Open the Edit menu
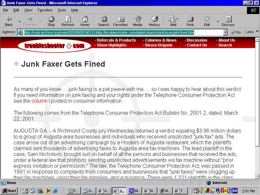The image size is (260, 195). point(16,10)
